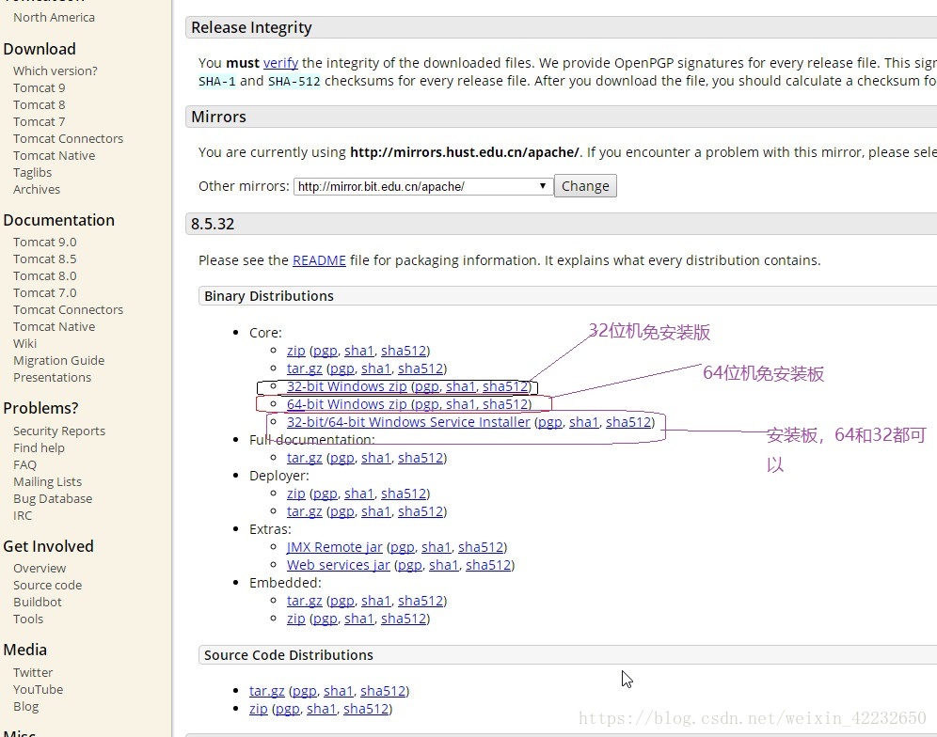Open the YouTube media link

[38, 690]
